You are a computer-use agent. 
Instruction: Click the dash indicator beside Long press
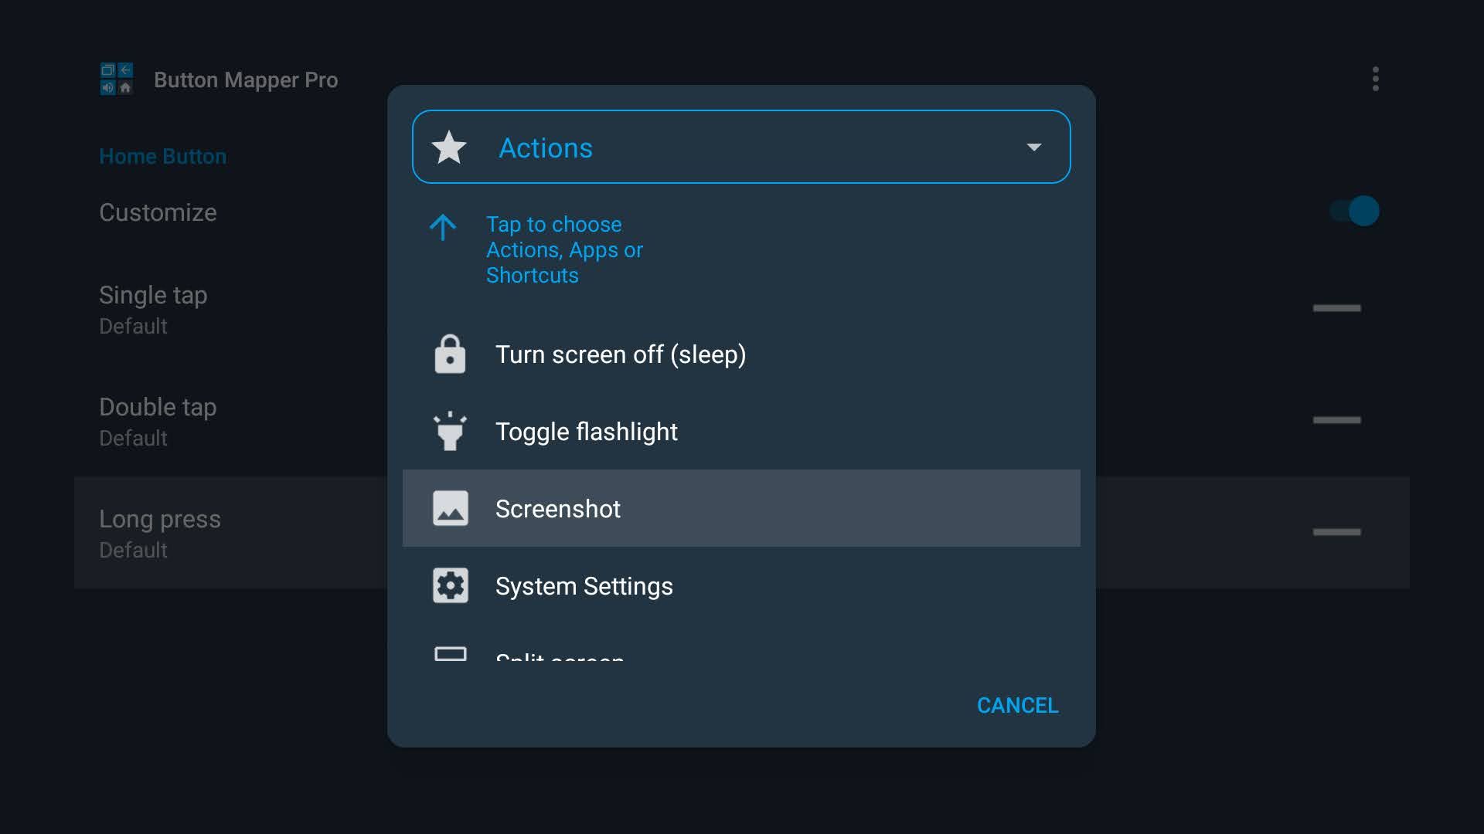1337,532
